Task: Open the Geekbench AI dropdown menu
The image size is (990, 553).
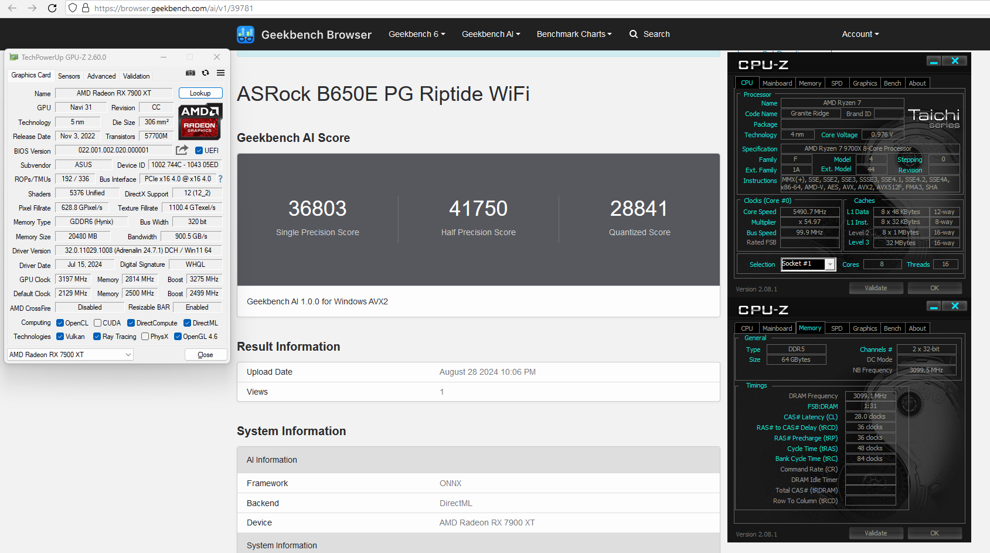Action: (491, 34)
